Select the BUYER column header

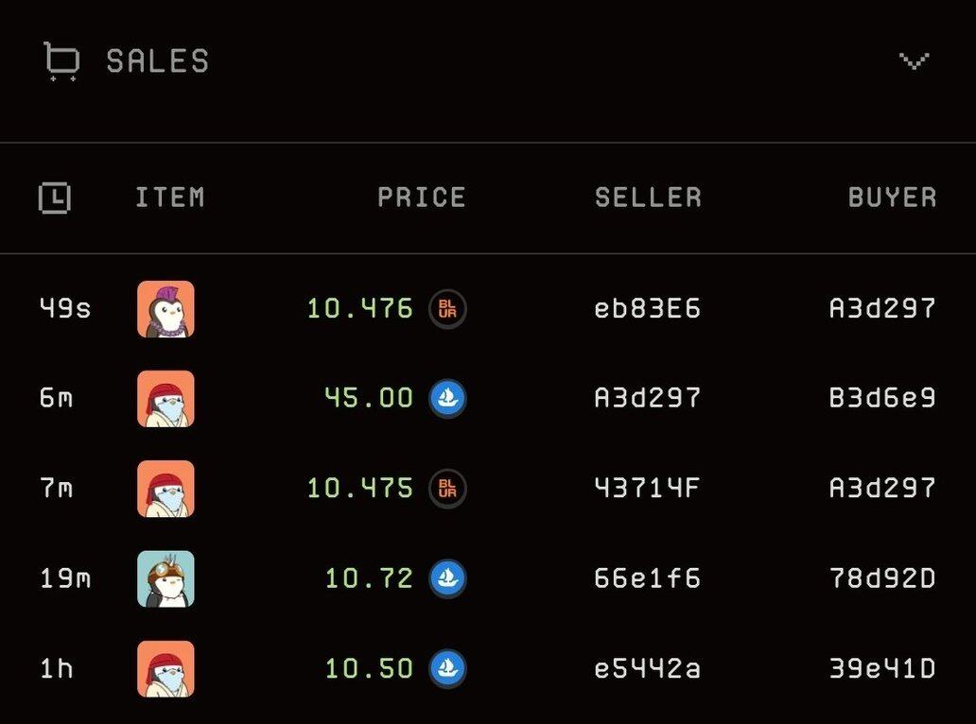[892, 198]
